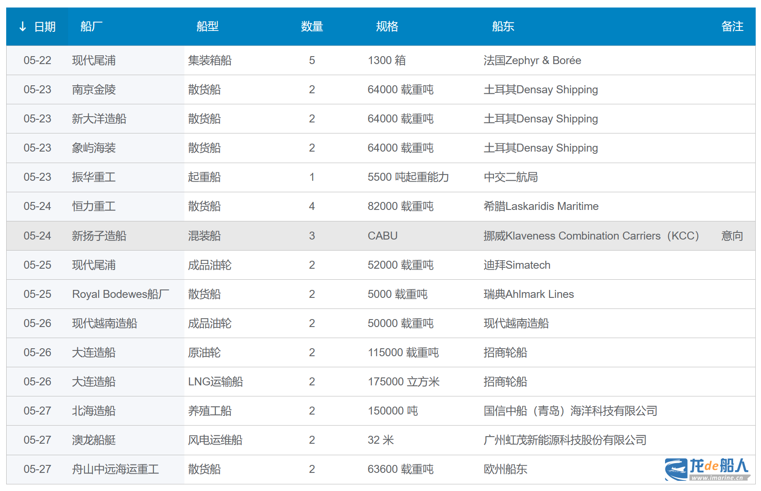The image size is (761, 491).
Task: Select the 规格 column header
Action: (387, 27)
